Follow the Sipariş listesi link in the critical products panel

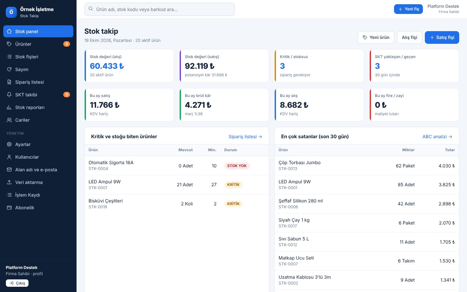click(245, 137)
